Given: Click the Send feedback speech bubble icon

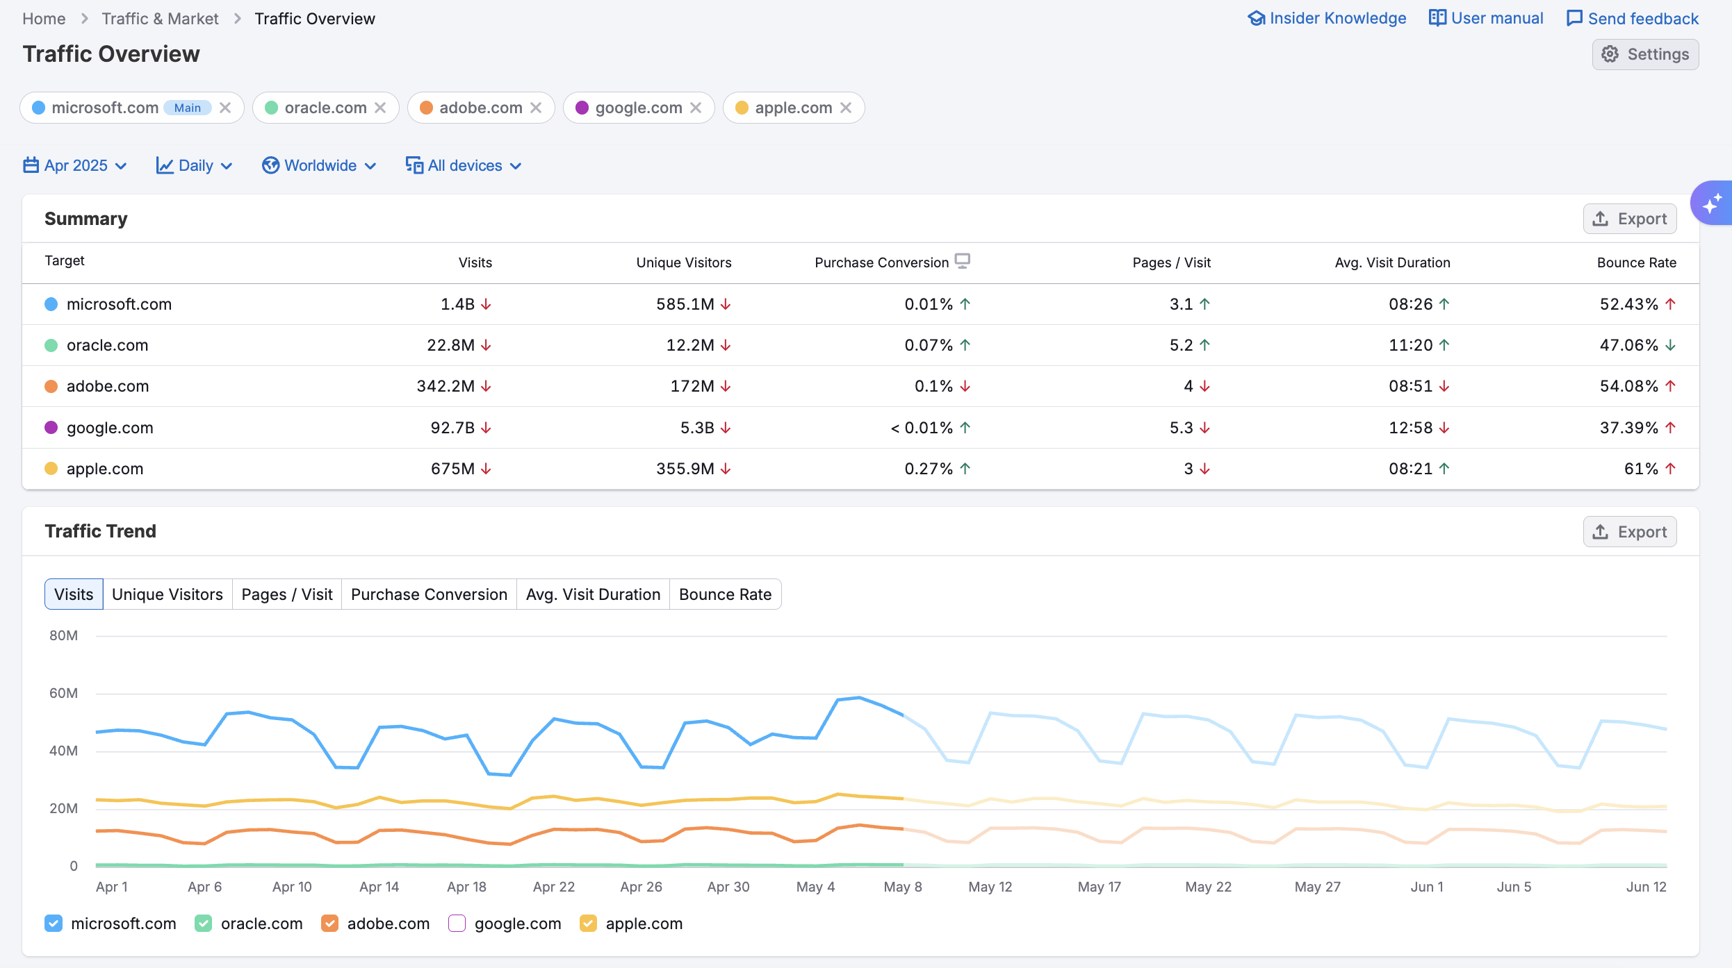Looking at the screenshot, I should (1574, 18).
